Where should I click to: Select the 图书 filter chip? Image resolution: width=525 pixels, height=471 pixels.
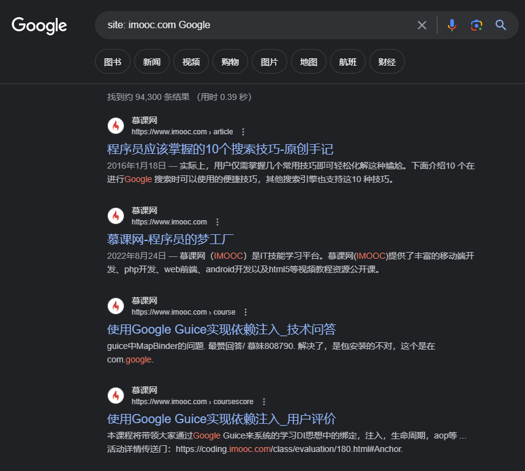(x=113, y=62)
